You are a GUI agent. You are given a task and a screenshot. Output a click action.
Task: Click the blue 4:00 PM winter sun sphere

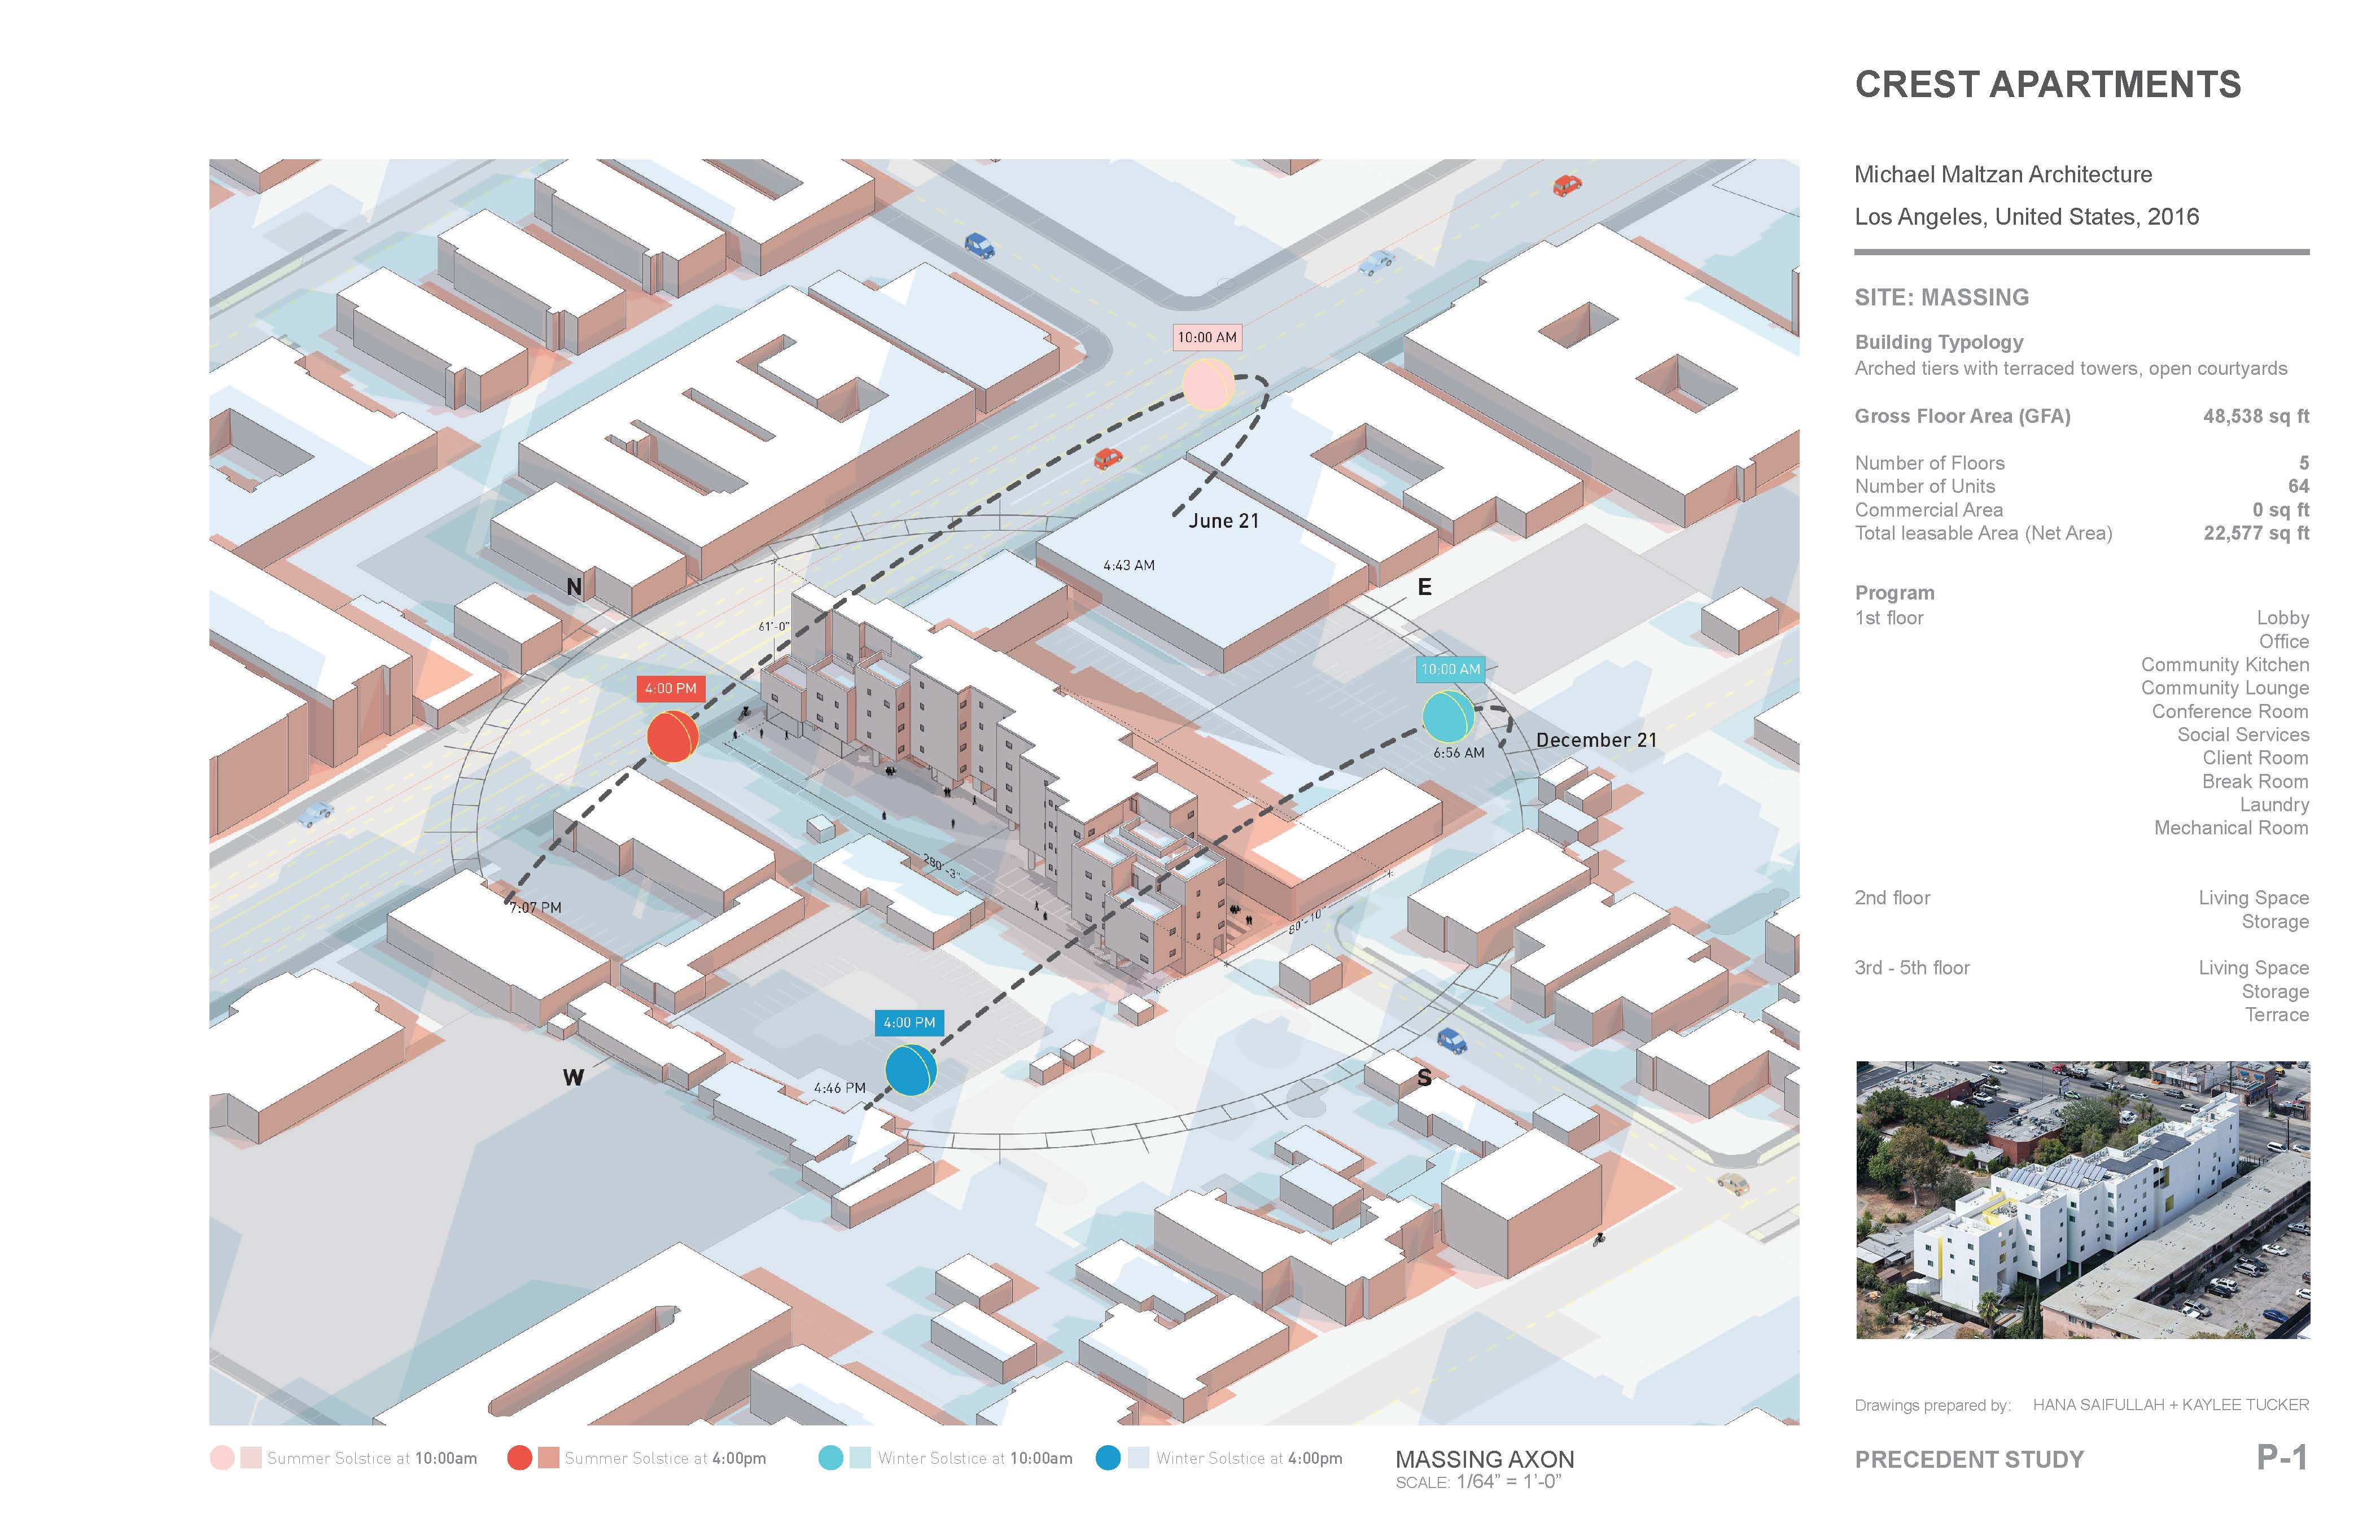(x=910, y=1069)
